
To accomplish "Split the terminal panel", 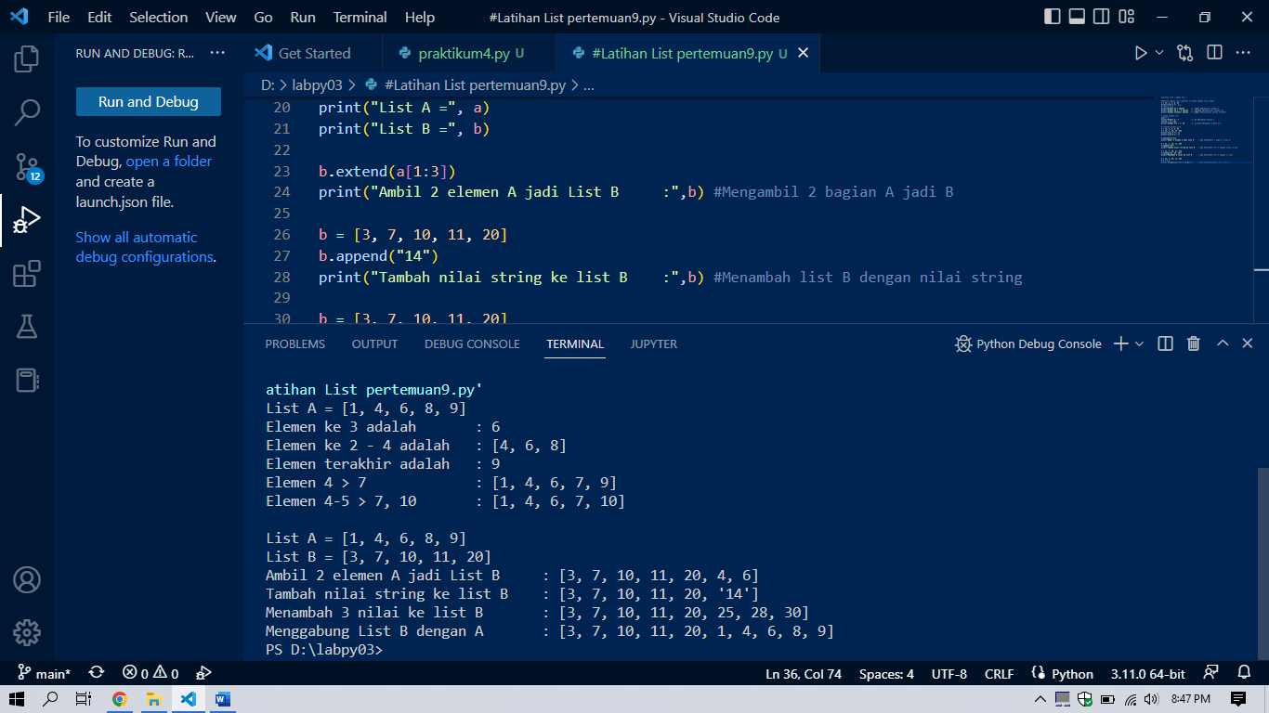I will (x=1165, y=344).
